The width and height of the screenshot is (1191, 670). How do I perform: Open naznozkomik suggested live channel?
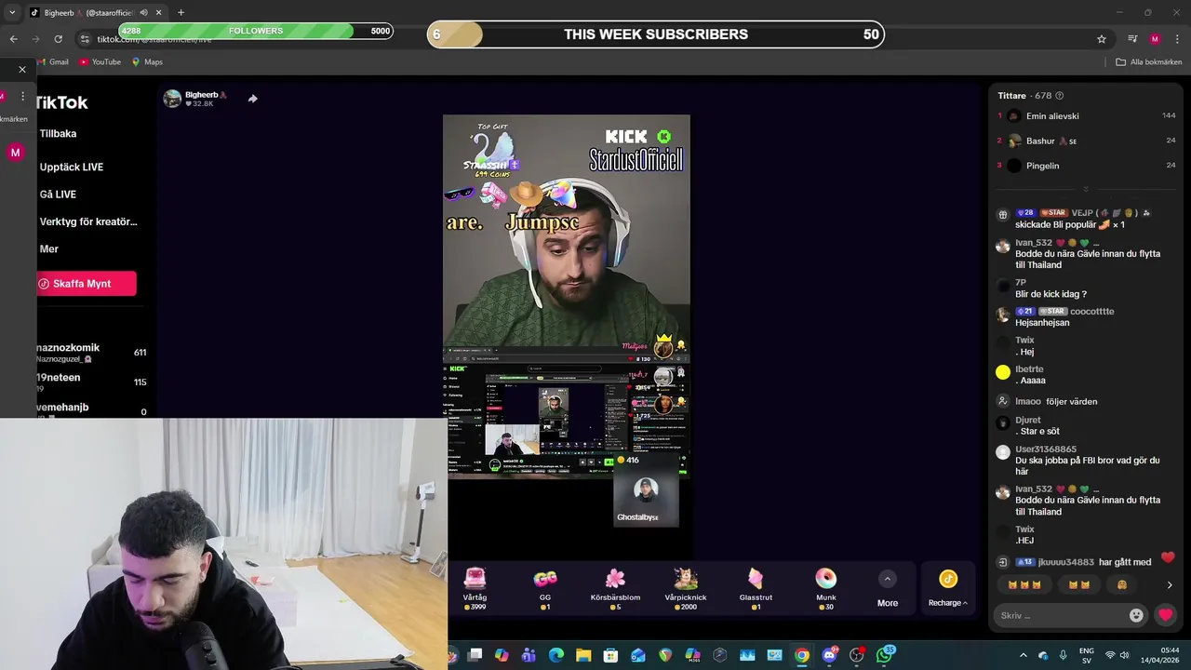coord(91,353)
